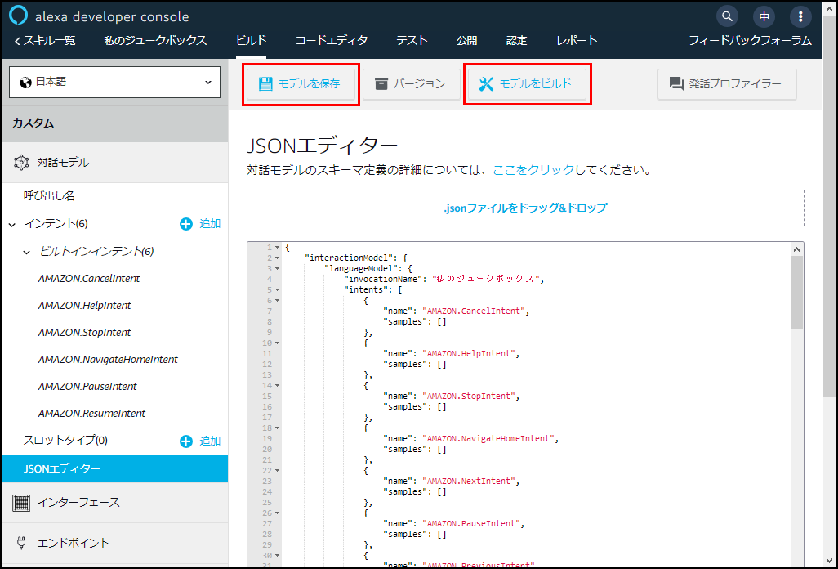
Task: Click the wrench build icon
Action: pyautogui.click(x=486, y=84)
